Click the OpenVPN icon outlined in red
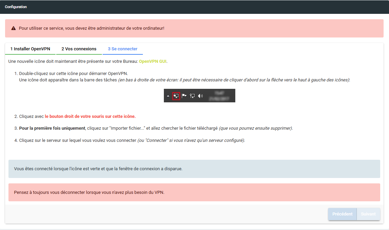Image resolution: width=389 pixels, height=230 pixels. [176, 96]
